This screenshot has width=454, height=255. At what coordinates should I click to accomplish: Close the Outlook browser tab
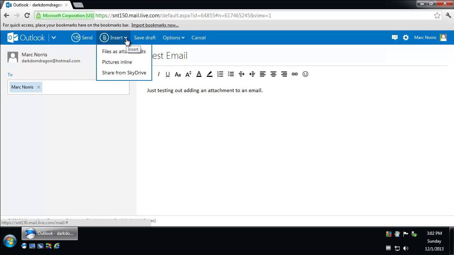pyautogui.click(x=66, y=5)
